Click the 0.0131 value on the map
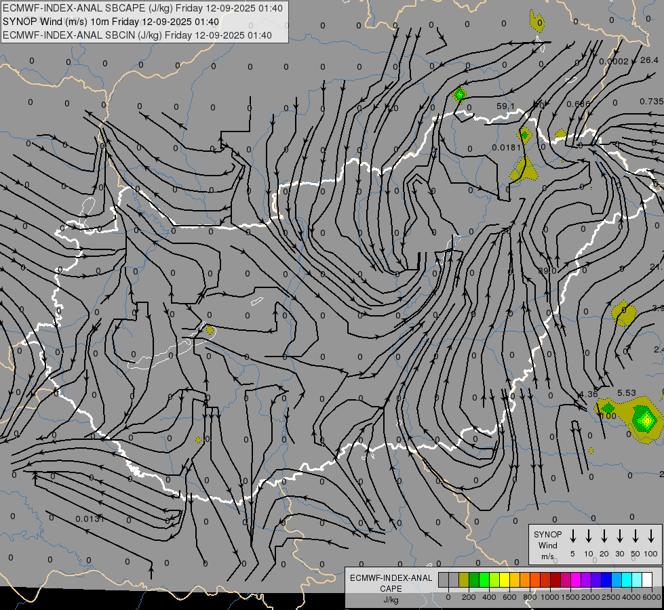The image size is (664, 610). click(x=90, y=518)
